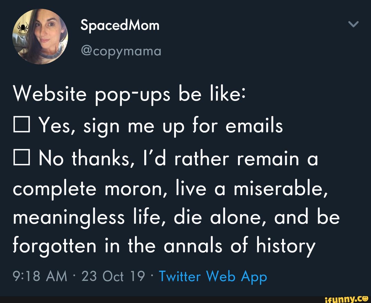Image resolution: width=371 pixels, height=303 pixels.
Task: Open the tweet options chevron menu
Action: tap(353, 24)
